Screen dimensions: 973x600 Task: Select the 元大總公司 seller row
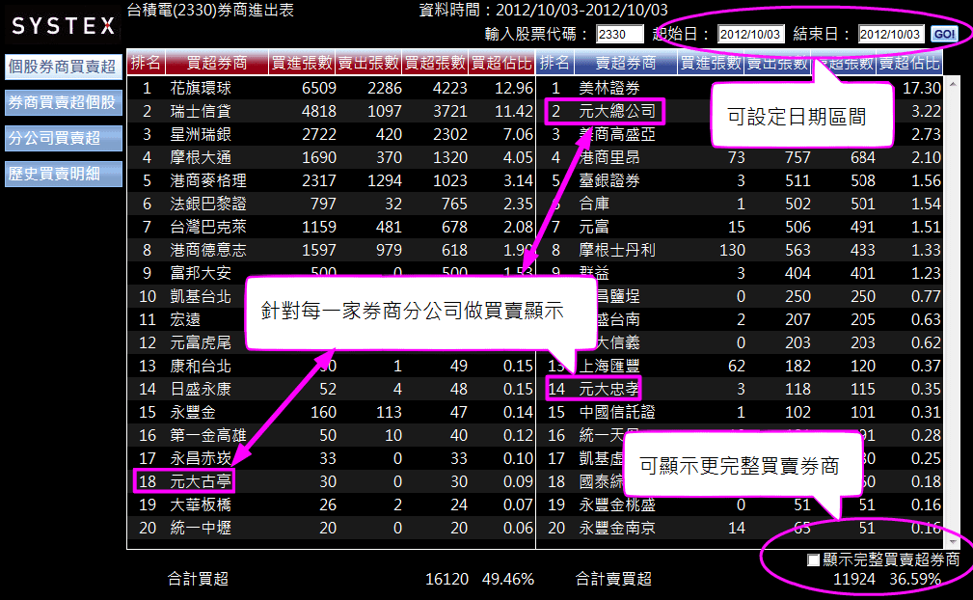(x=617, y=111)
